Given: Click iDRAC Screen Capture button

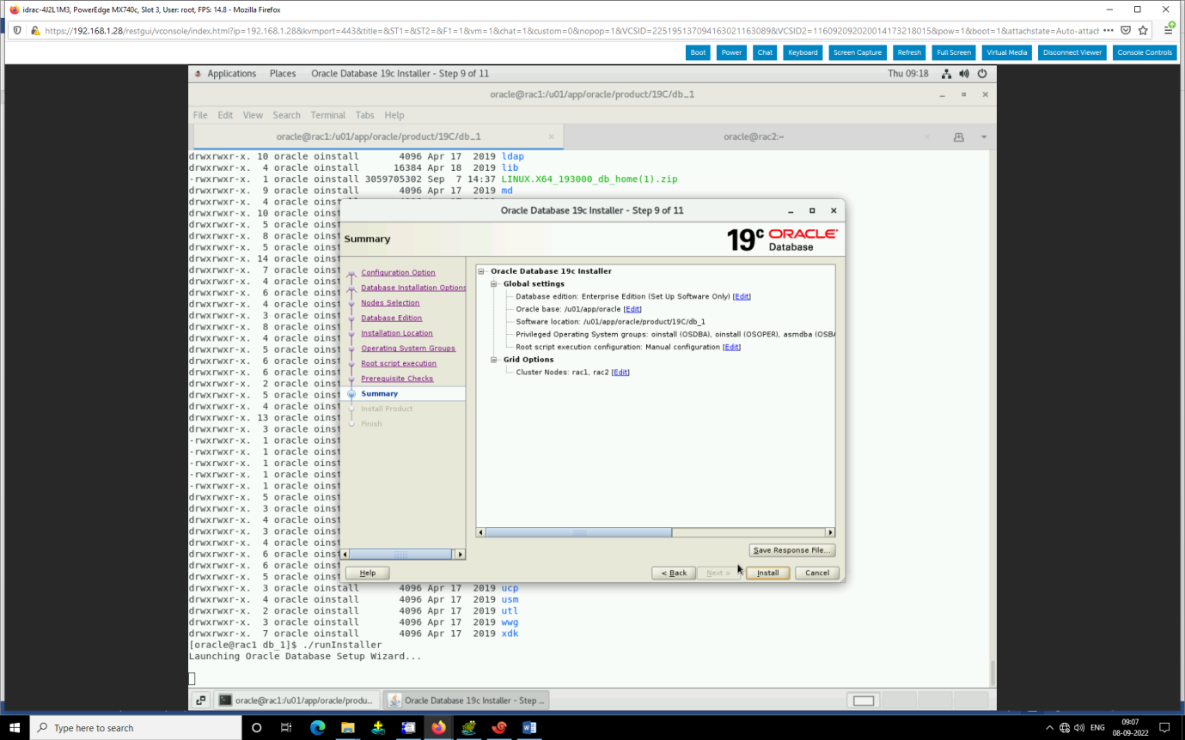Looking at the screenshot, I should coord(858,52).
